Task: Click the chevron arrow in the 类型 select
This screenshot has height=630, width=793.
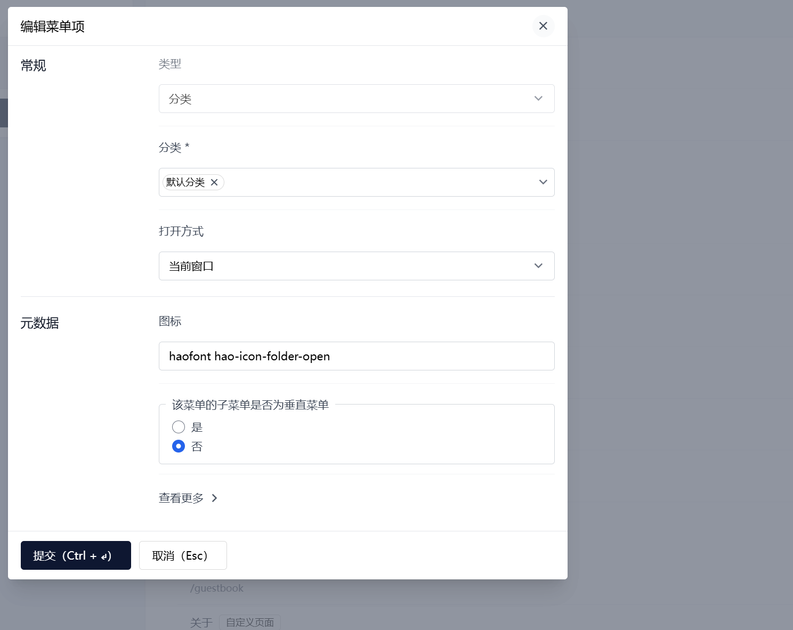Action: (538, 99)
